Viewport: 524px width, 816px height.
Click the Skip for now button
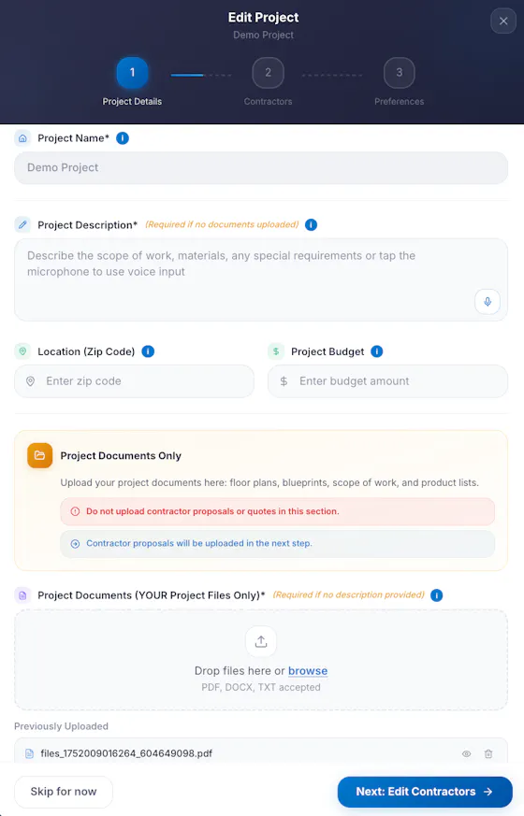(64, 792)
